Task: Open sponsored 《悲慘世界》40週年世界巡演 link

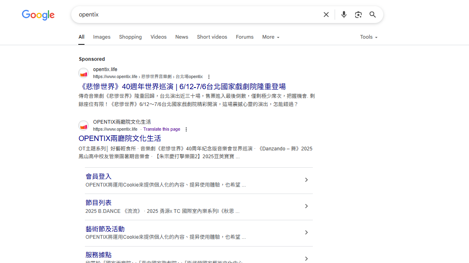Action: click(x=182, y=86)
